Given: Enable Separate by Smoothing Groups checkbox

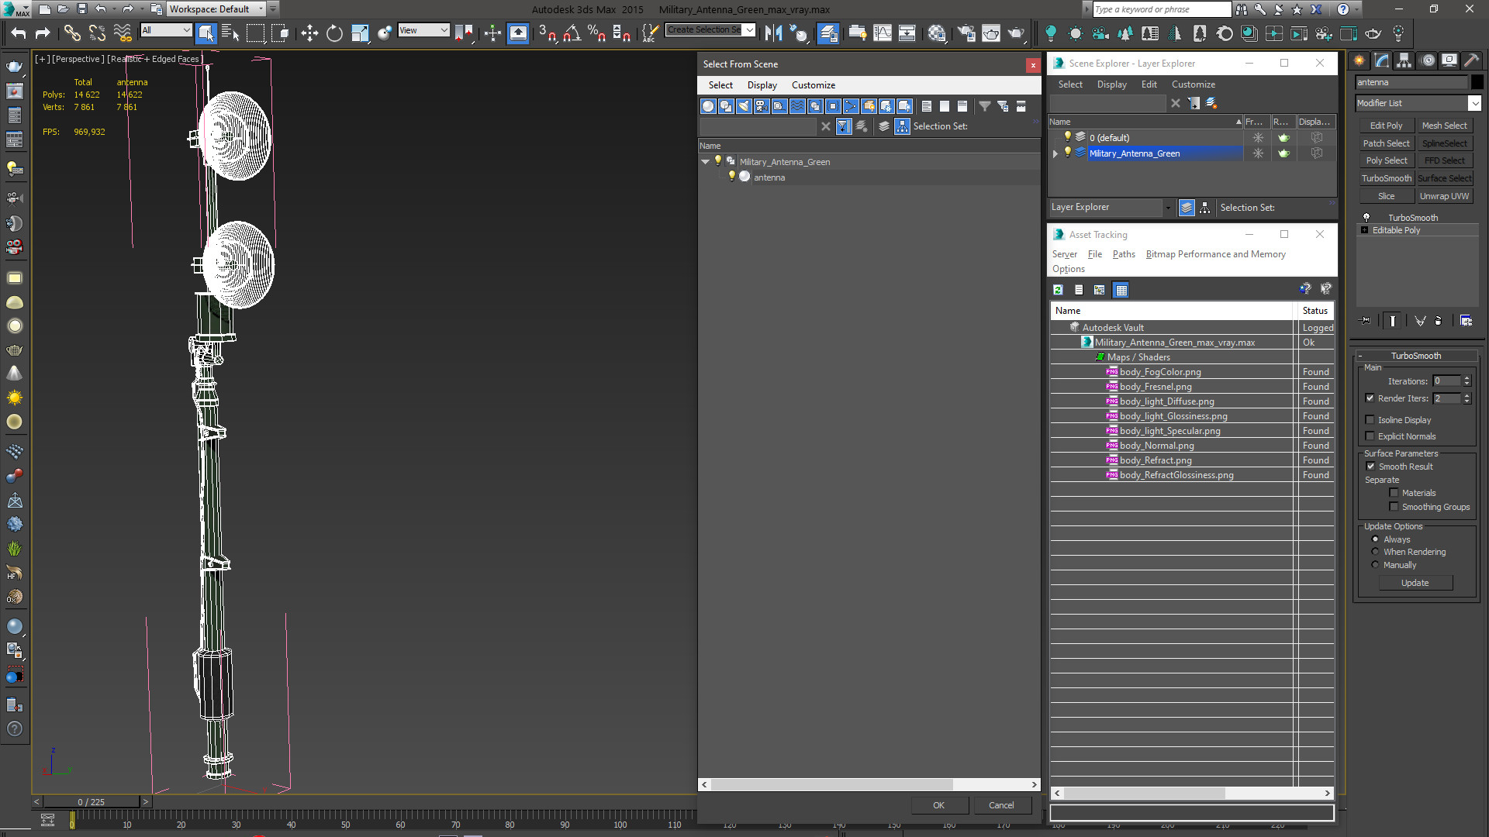Looking at the screenshot, I should coord(1394,507).
